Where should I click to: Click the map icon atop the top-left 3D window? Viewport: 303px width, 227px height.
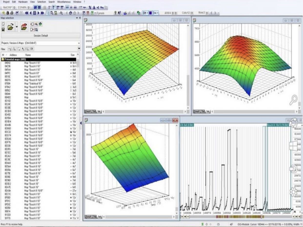86,20
